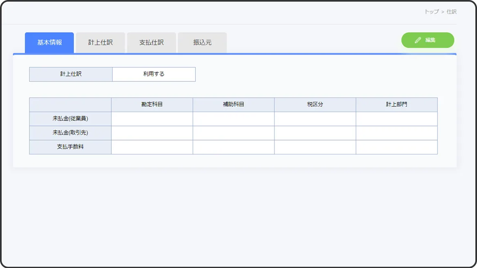The width and height of the screenshot is (477, 268).
Task: Click the トップ breadcrumb link
Action: [431, 12]
